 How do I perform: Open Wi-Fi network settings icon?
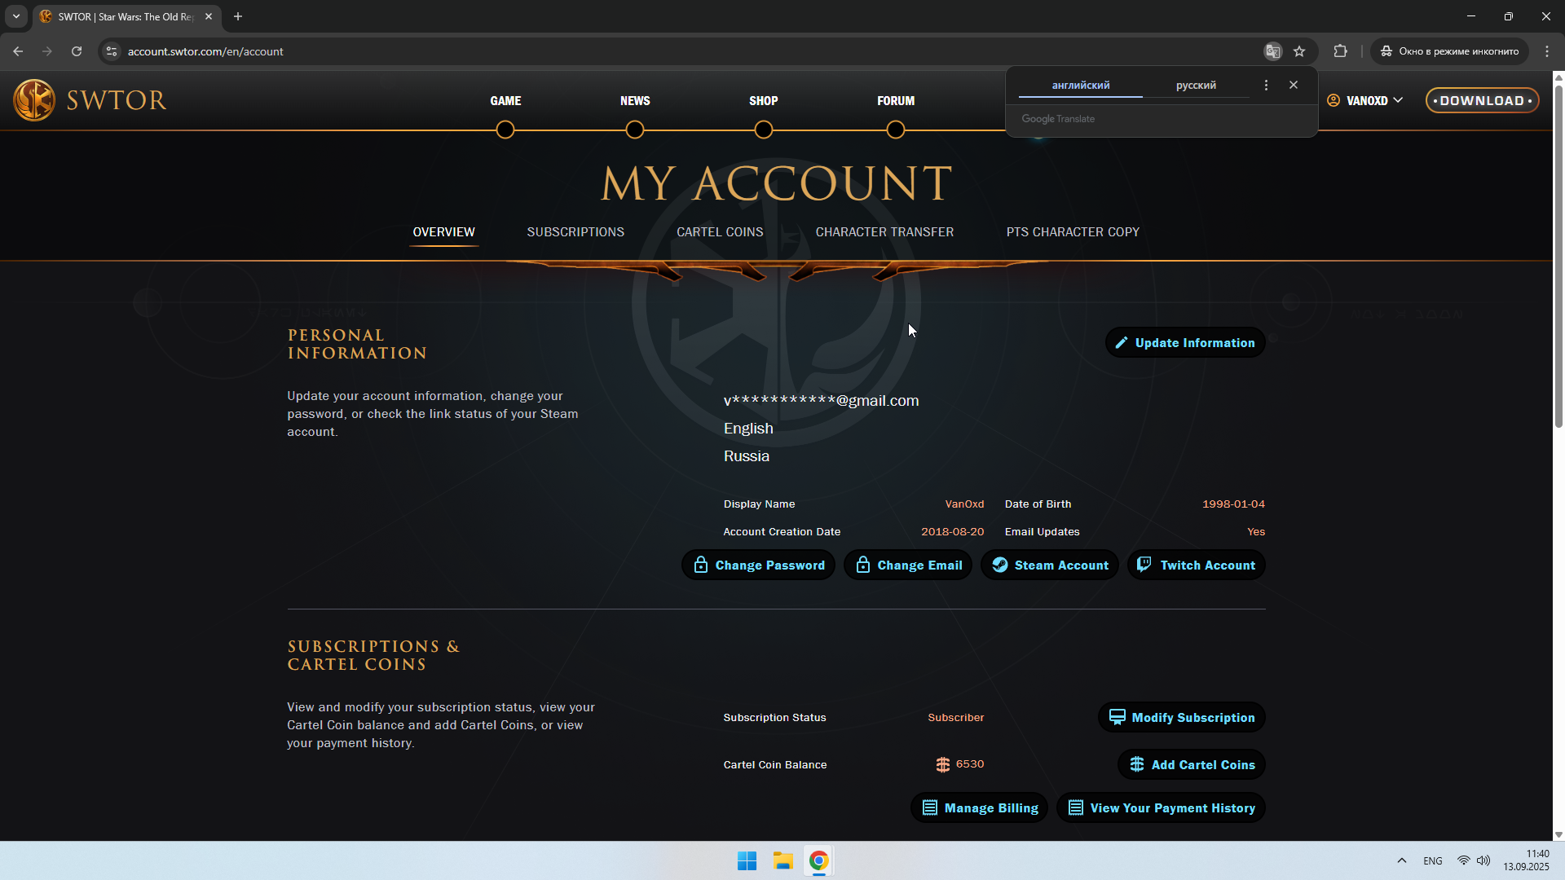[1464, 861]
